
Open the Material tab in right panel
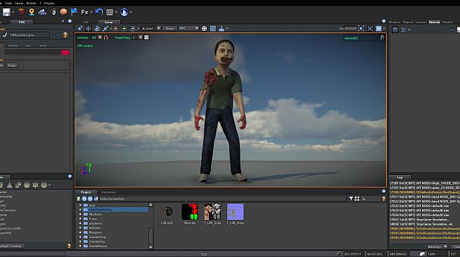[x=434, y=22]
